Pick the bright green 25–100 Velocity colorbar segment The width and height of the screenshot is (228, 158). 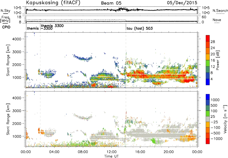[x=208, y=114]
